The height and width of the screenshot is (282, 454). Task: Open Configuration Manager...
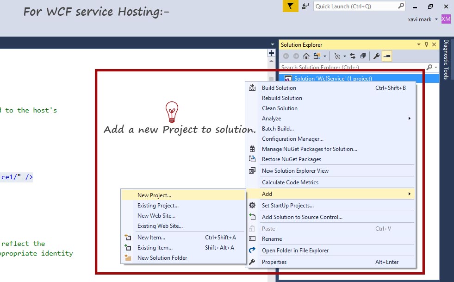tap(330, 138)
